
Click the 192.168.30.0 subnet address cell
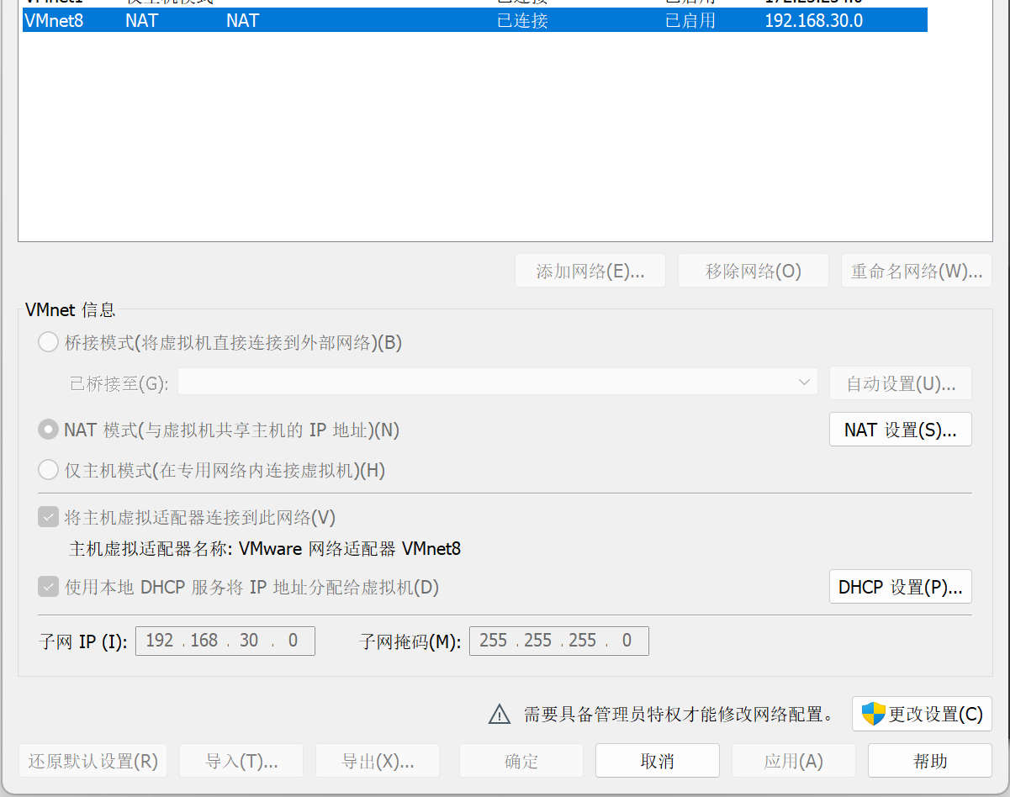pos(813,20)
